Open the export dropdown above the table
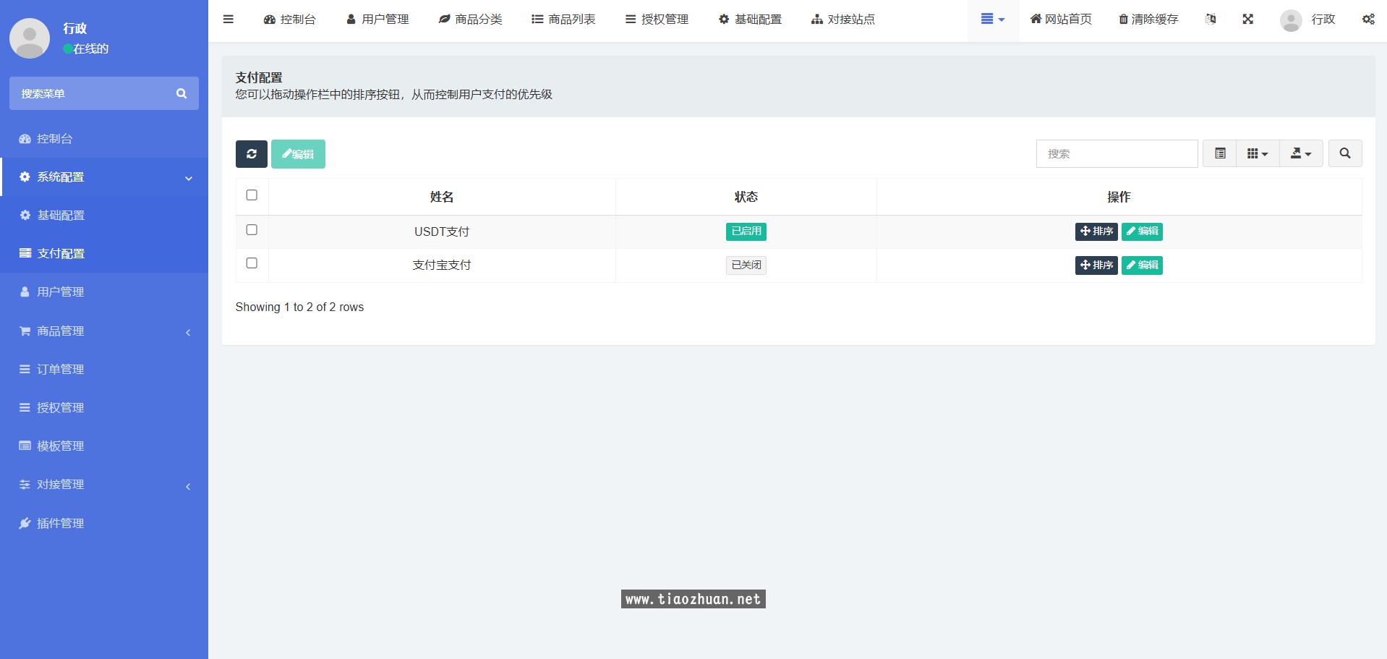The width and height of the screenshot is (1387, 659). coord(1300,153)
